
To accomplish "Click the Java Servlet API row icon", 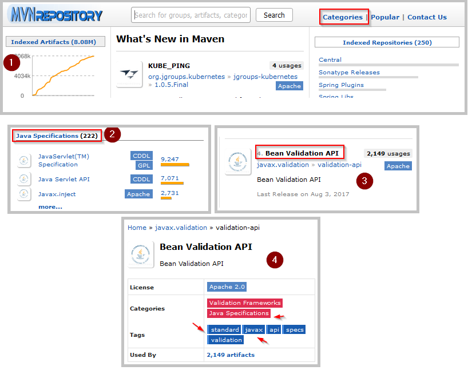I will [24, 179].
